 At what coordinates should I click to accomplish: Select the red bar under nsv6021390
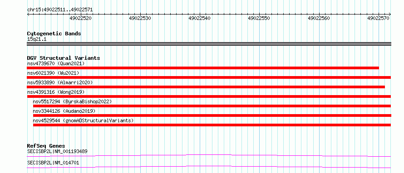pos(209,77)
